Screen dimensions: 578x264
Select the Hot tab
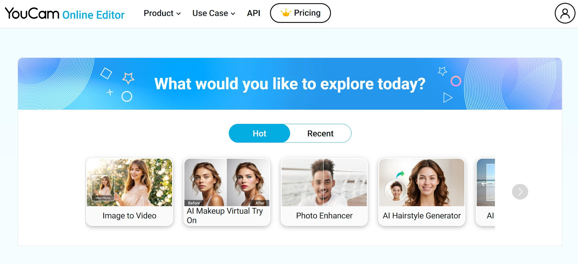259,133
